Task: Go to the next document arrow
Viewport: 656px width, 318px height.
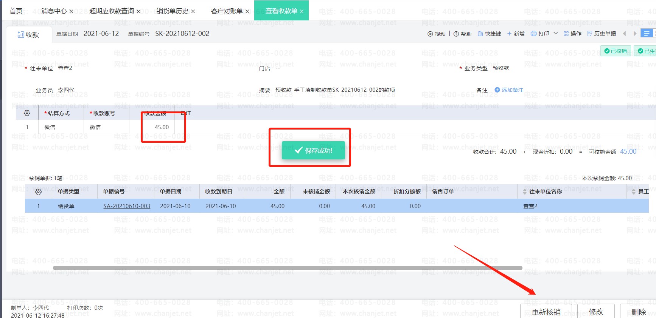Action: [635, 34]
